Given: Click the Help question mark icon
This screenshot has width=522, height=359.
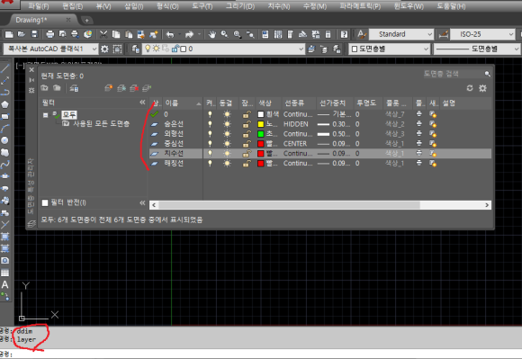Looking at the screenshot, I should click(x=344, y=34).
